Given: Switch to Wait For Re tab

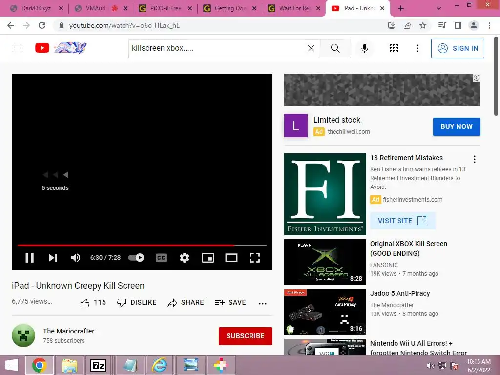Looking at the screenshot, I should click(x=293, y=8).
